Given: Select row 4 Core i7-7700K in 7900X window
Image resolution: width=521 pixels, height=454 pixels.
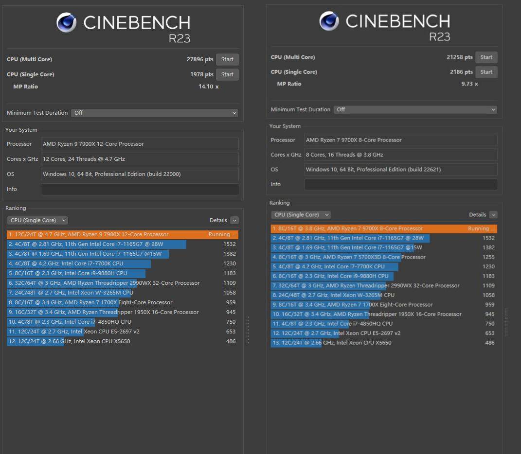Looking at the screenshot, I should click(x=123, y=263).
